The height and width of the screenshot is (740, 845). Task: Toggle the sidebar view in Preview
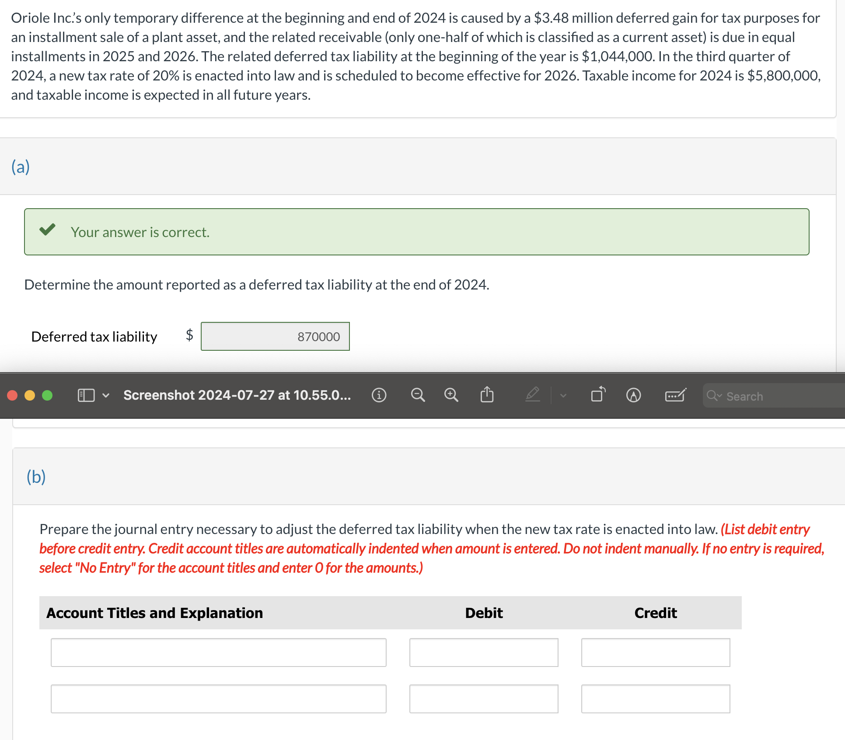(86, 395)
